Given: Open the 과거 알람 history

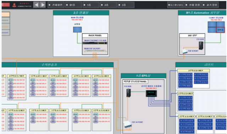Looking at the screenshot, I should (x=210, y=5).
